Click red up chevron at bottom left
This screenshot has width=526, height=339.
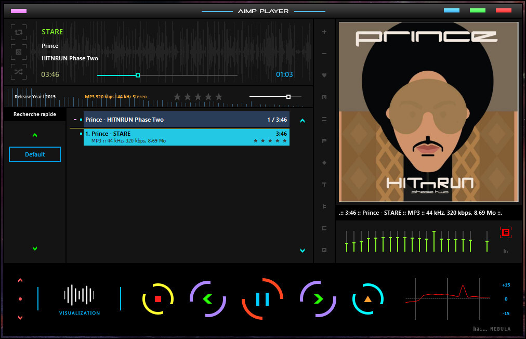click(x=20, y=280)
